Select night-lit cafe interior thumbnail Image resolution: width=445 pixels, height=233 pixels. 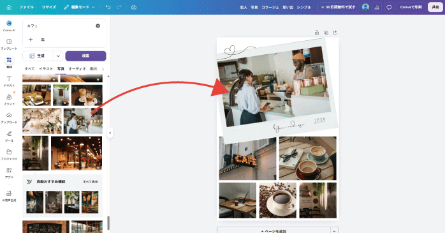(x=77, y=153)
